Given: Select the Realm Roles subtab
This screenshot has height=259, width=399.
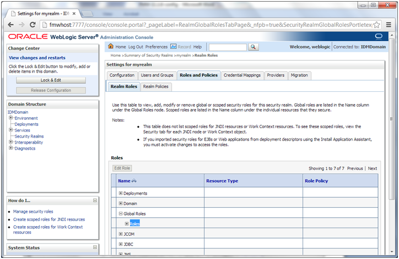Looking at the screenshot, I should tap(124, 86).
